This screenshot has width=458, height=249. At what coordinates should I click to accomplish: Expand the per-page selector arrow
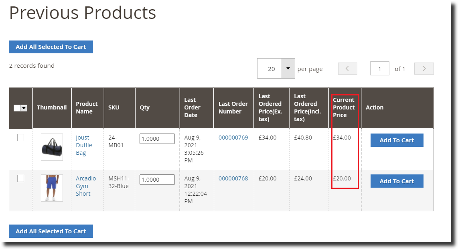288,68
